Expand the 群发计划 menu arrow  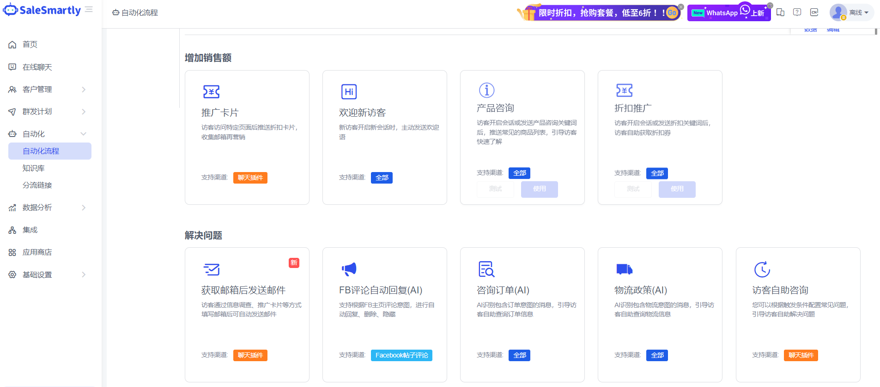[x=84, y=112]
